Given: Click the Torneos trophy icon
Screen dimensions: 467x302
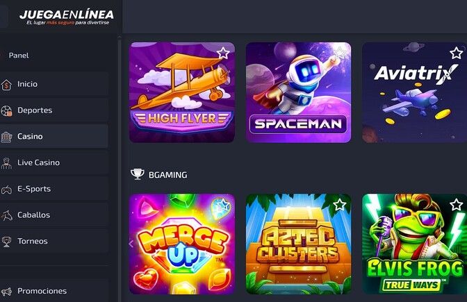Looking at the screenshot, I should pos(6,242).
